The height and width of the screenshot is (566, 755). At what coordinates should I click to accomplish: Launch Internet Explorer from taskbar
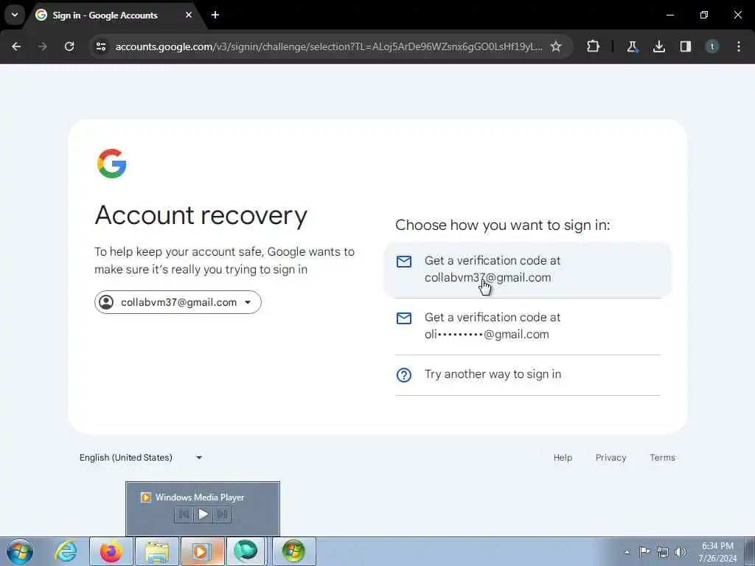point(66,551)
